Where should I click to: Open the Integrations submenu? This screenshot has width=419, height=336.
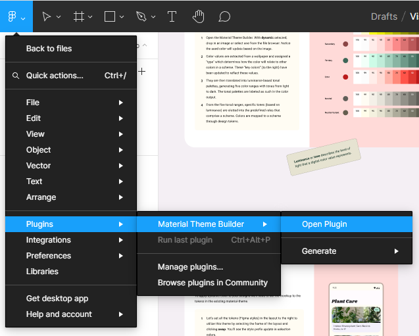[71, 240]
